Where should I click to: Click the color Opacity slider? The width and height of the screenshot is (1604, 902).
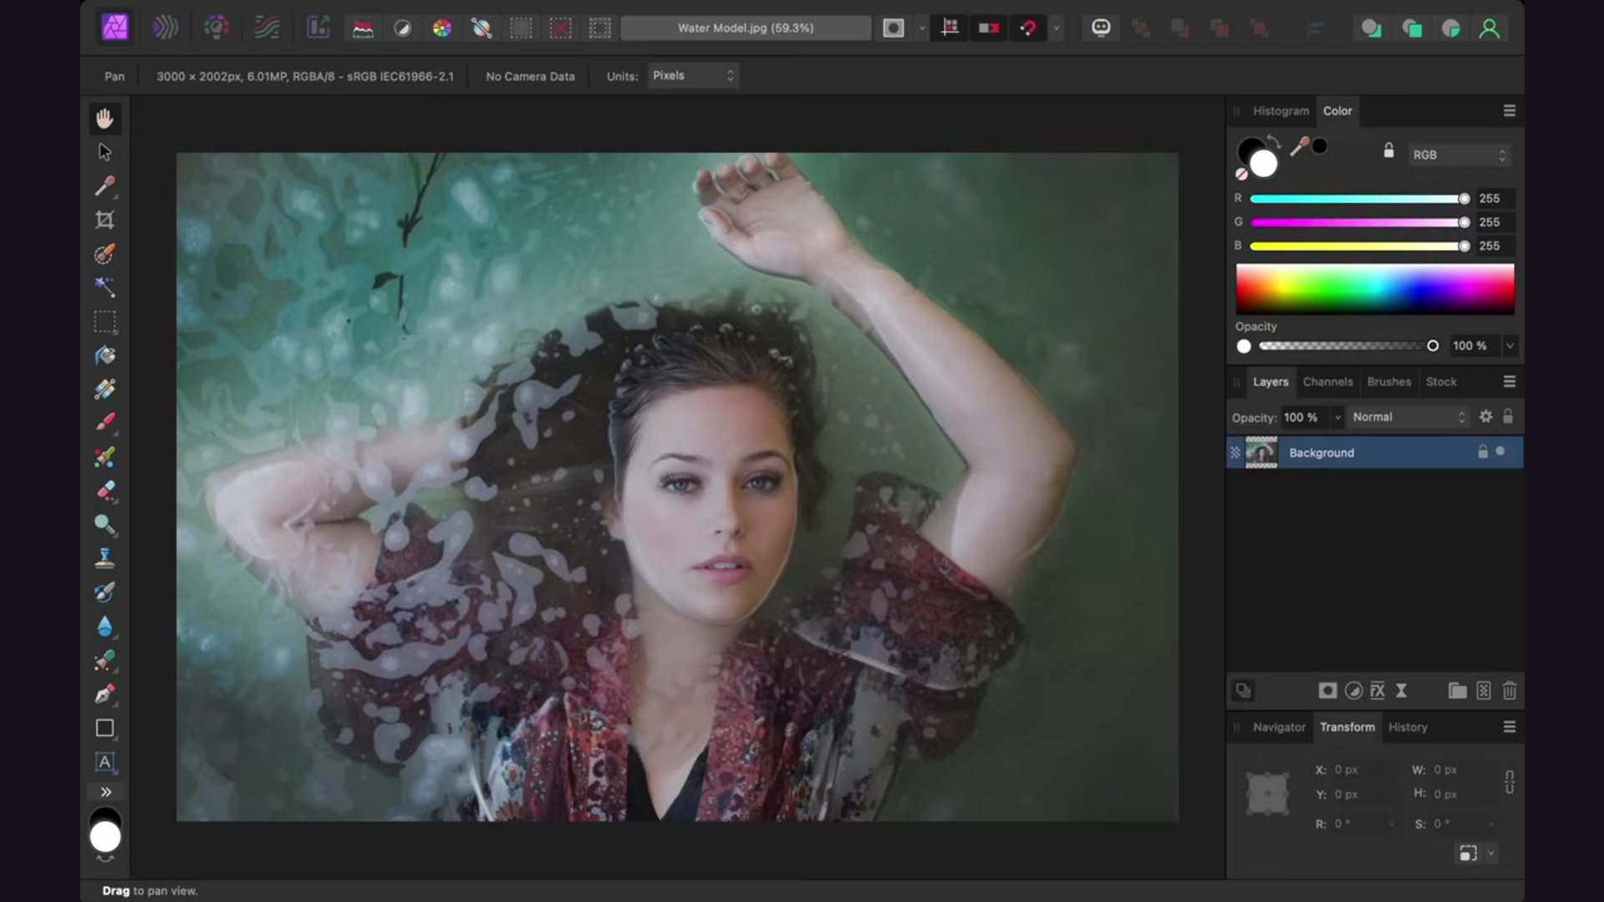point(1347,346)
